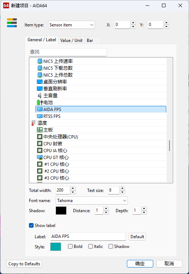The width and height of the screenshot is (189, 274).
Task: Open the Item type dropdown
Action: click(x=72, y=25)
